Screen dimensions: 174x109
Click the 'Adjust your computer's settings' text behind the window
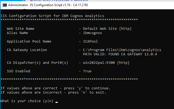point(59,1)
